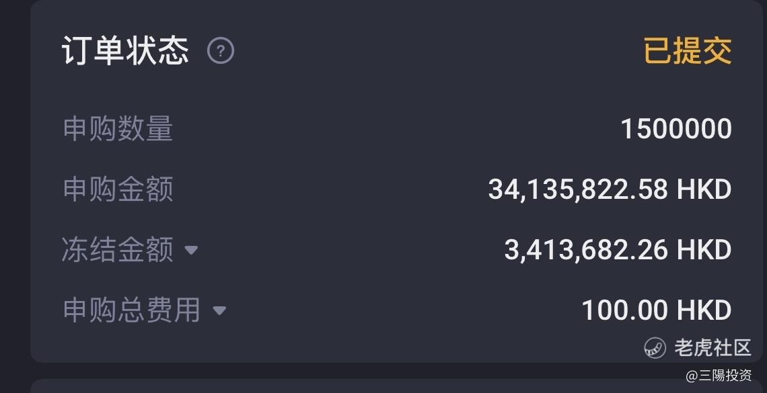Screen dimensions: 767x393
Task: Tap the next card below order status
Action: [396, 386]
